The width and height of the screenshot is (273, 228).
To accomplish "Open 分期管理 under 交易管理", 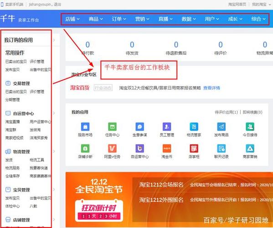I will [13, 100].
